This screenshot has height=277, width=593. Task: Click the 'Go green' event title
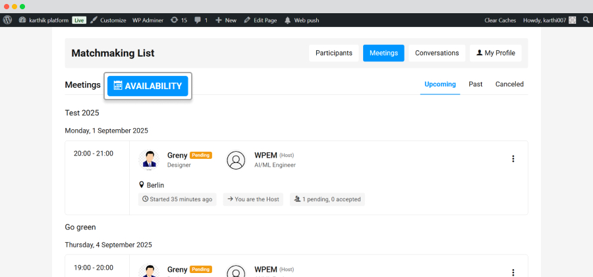click(80, 227)
